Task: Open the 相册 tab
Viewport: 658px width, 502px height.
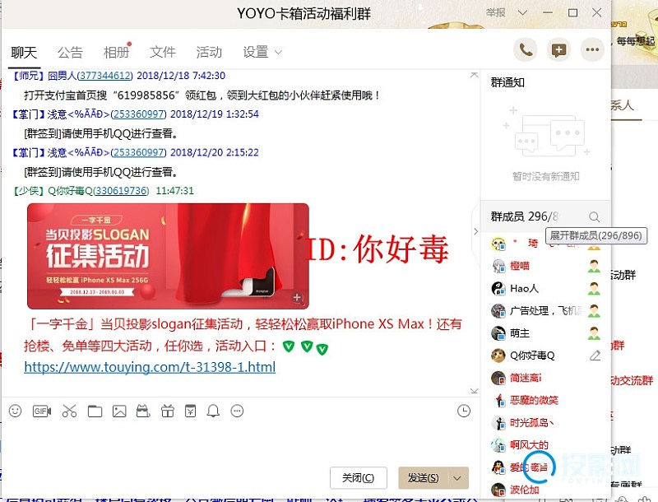Action: pos(117,53)
